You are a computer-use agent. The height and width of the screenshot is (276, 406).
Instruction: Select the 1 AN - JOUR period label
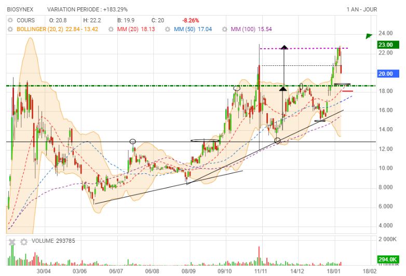coord(362,9)
